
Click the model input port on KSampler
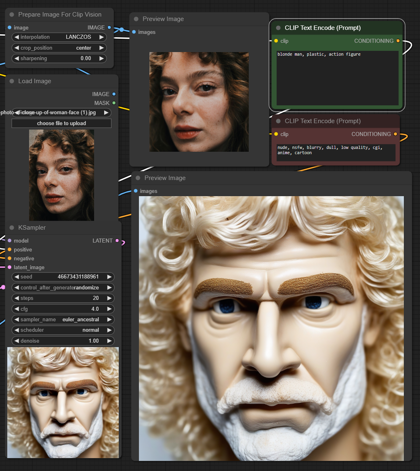[x=10, y=241]
